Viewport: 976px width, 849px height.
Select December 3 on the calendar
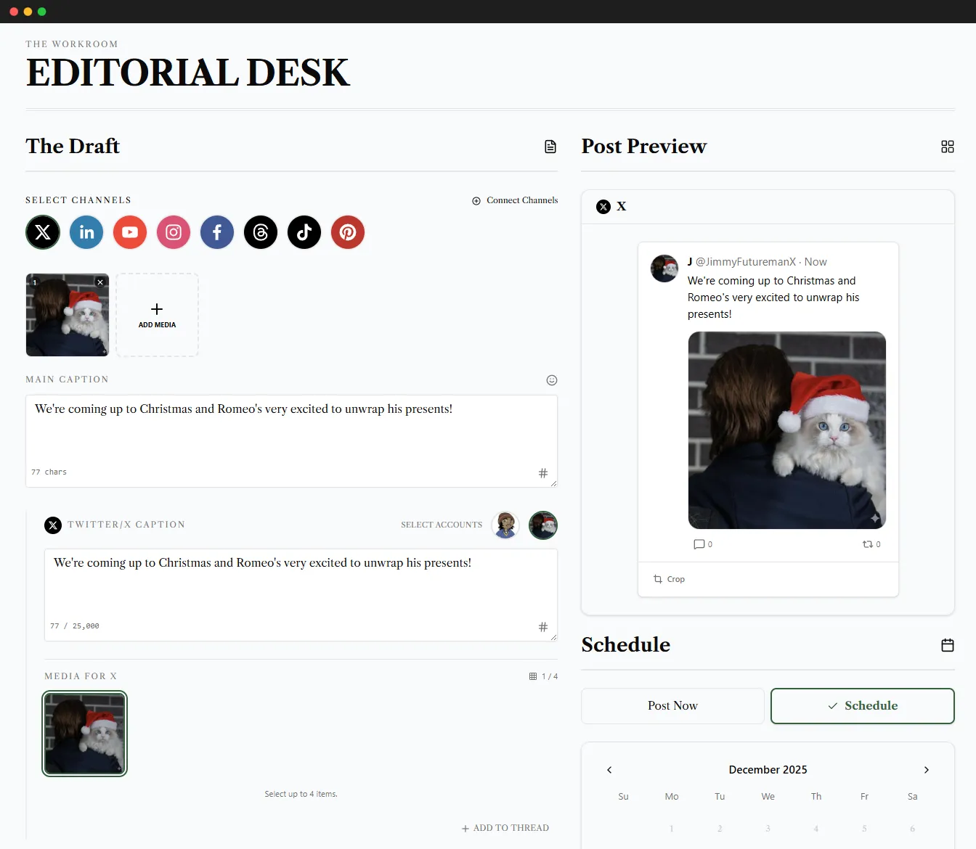(x=768, y=828)
